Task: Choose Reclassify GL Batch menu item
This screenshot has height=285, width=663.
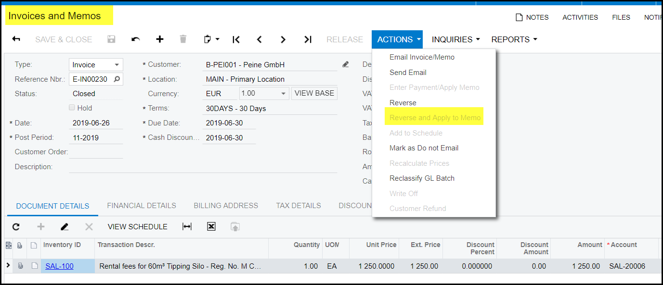Action: (x=422, y=178)
